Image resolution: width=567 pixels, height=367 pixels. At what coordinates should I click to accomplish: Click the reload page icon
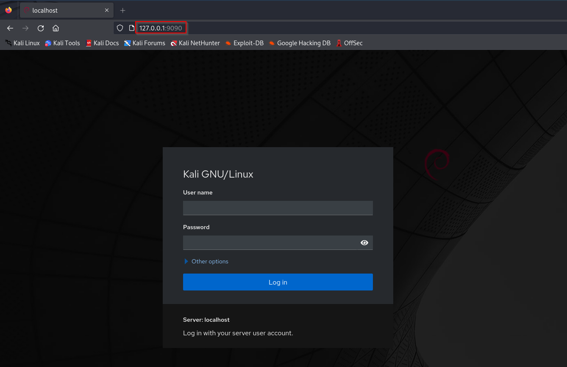tap(41, 28)
